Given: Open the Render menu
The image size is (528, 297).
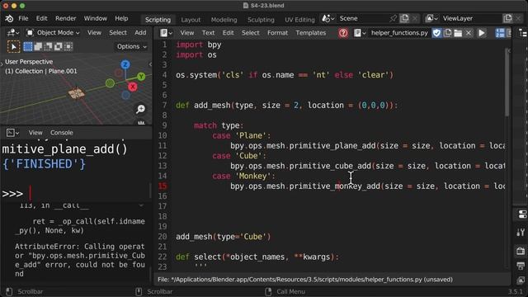Looking at the screenshot, I should pos(66,18).
